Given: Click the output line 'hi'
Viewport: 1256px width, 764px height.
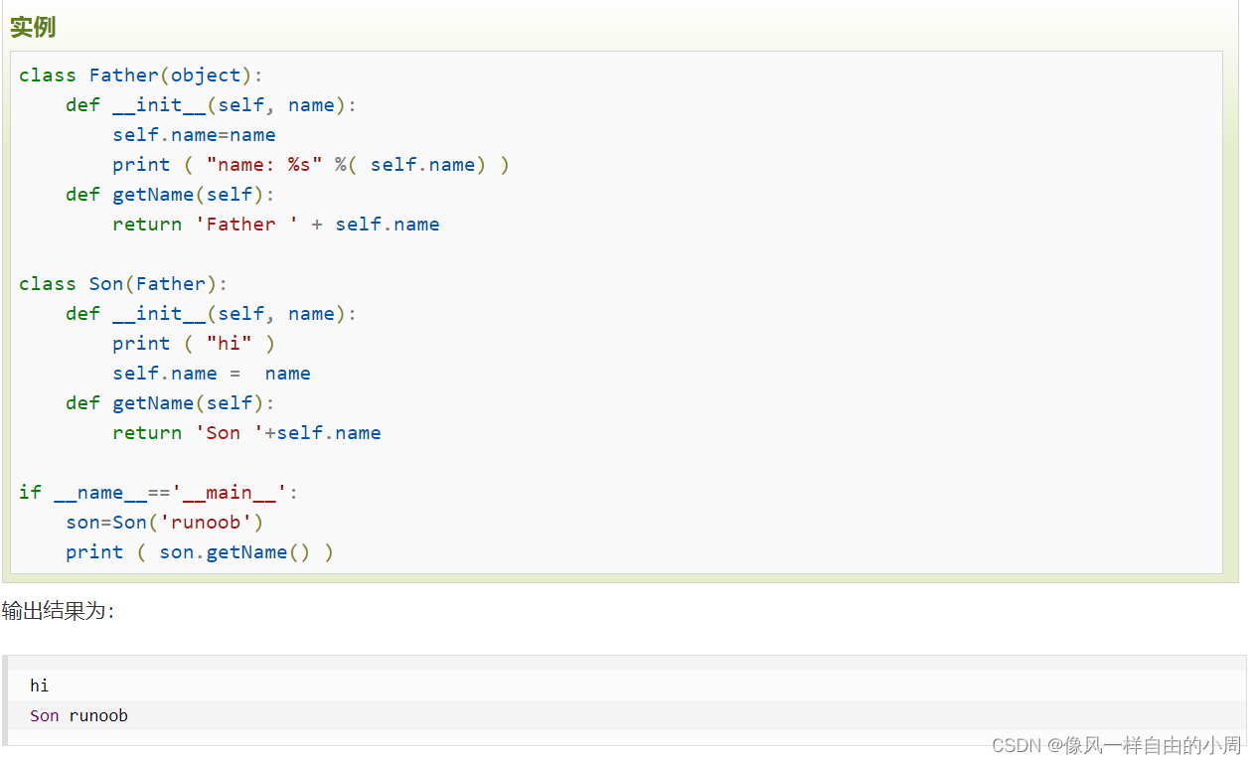Looking at the screenshot, I should 40,686.
